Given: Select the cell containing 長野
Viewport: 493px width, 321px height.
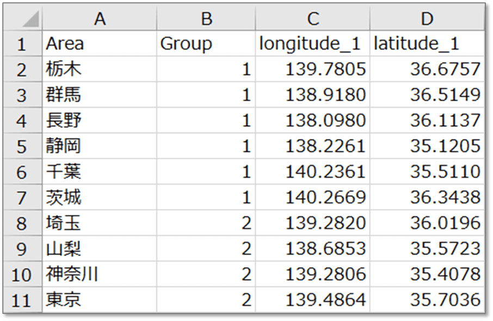Looking at the screenshot, I should tap(99, 120).
